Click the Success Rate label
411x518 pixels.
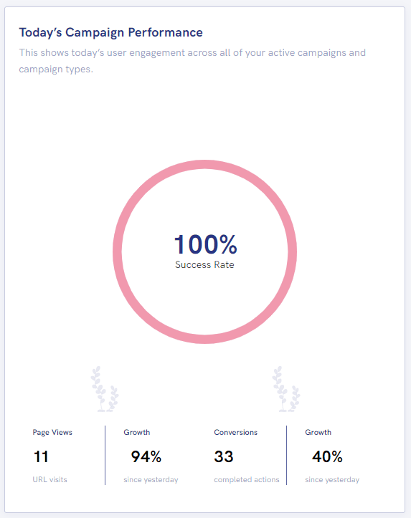pos(204,264)
